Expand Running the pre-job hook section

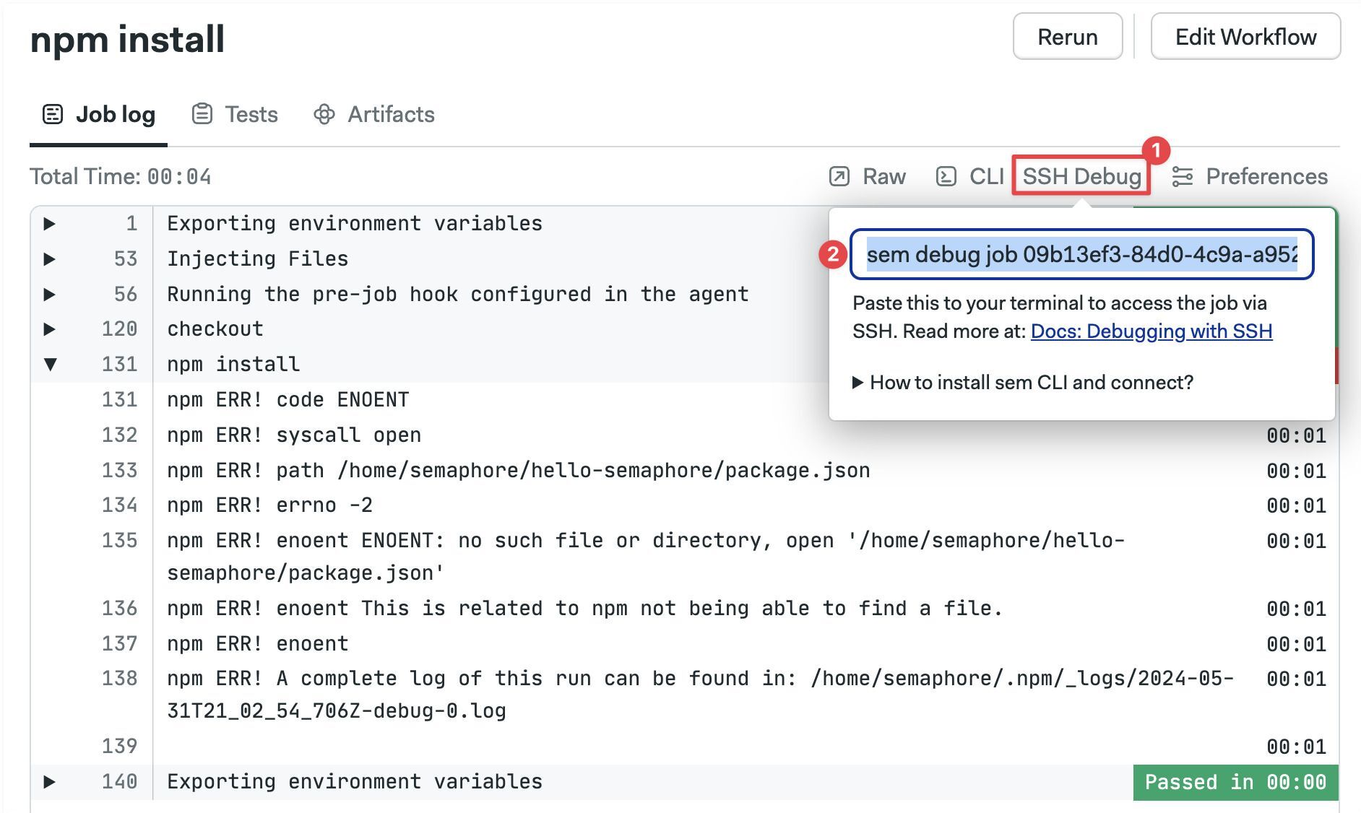coord(50,295)
